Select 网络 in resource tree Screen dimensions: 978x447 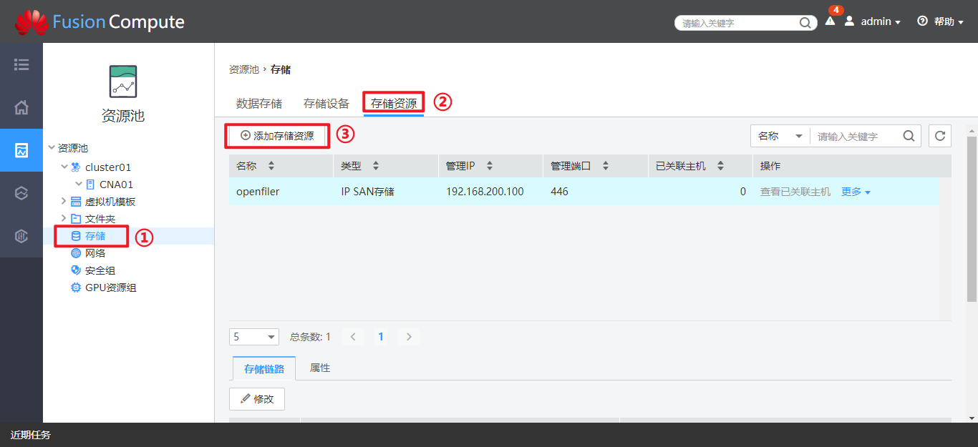(95, 253)
